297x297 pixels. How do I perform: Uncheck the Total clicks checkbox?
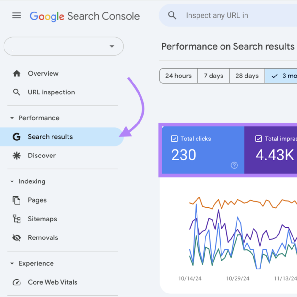[x=174, y=139]
